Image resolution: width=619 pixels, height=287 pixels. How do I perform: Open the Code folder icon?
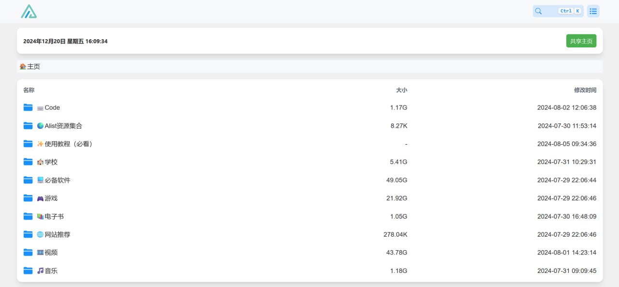(x=28, y=107)
